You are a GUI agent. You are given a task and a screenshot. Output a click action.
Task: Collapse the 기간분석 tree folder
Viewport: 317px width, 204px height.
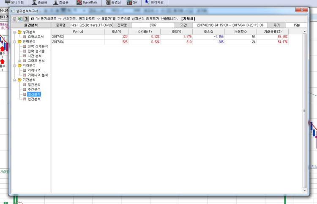(x=15, y=80)
